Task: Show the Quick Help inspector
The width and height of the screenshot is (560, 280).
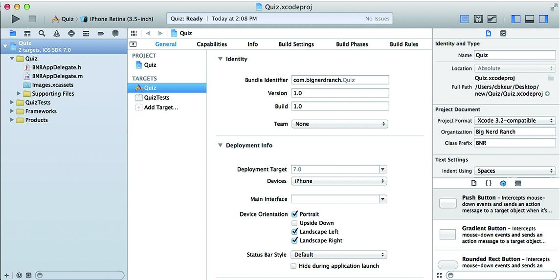Action: pyautogui.click(x=503, y=34)
